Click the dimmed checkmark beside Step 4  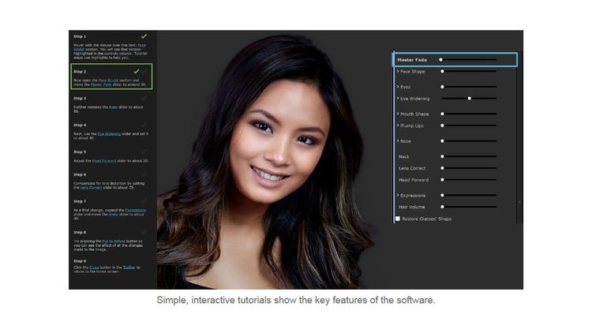(144, 125)
